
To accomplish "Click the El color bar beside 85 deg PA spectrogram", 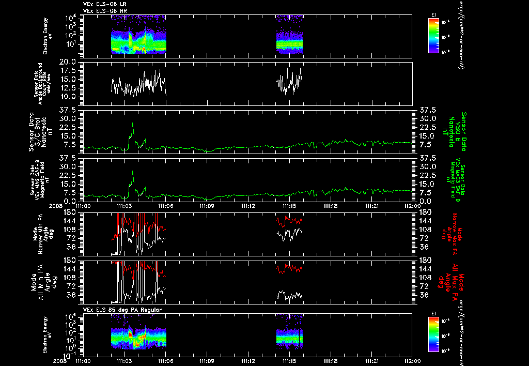I will click(433, 334).
